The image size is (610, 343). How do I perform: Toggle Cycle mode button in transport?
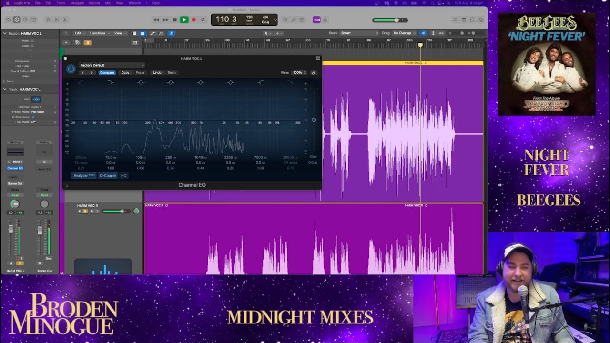coord(203,20)
